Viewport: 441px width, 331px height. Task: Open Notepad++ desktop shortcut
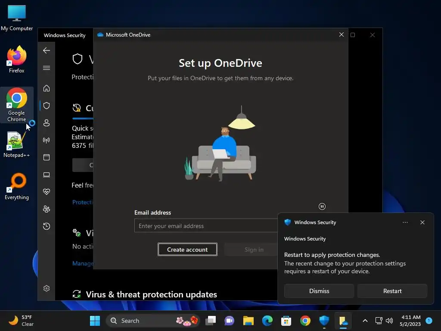pos(17,144)
